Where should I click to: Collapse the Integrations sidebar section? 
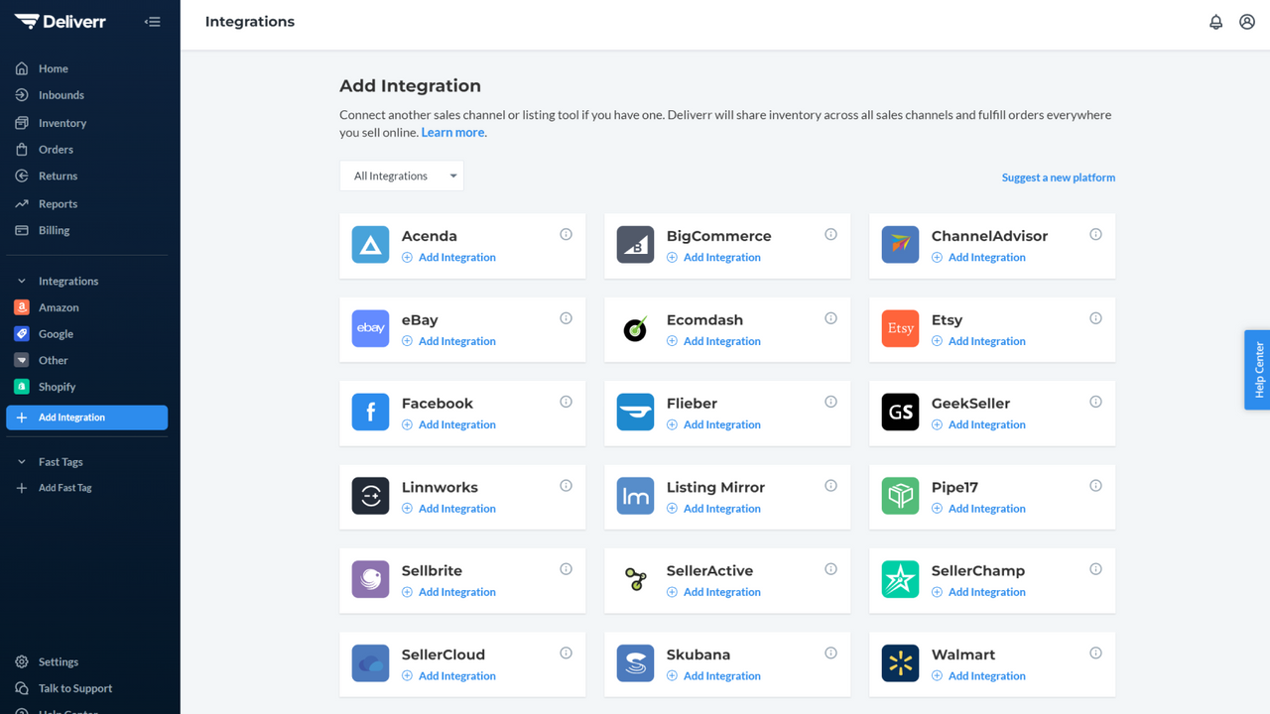pos(21,281)
